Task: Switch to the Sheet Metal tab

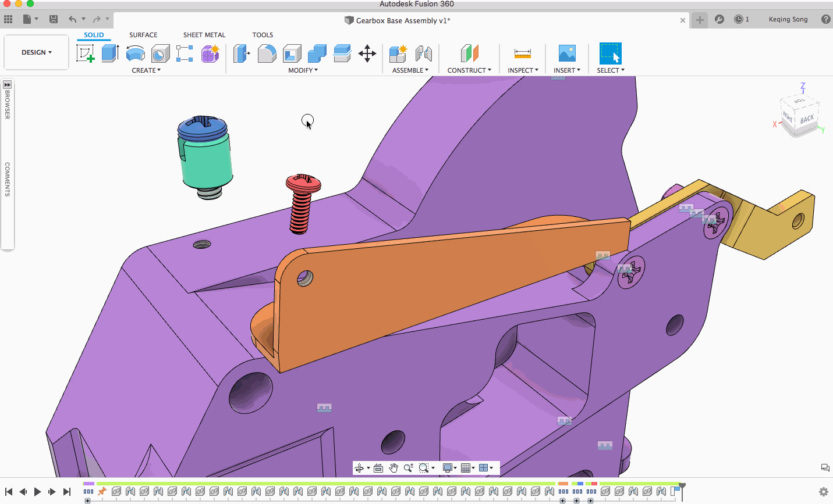Action: (x=204, y=35)
